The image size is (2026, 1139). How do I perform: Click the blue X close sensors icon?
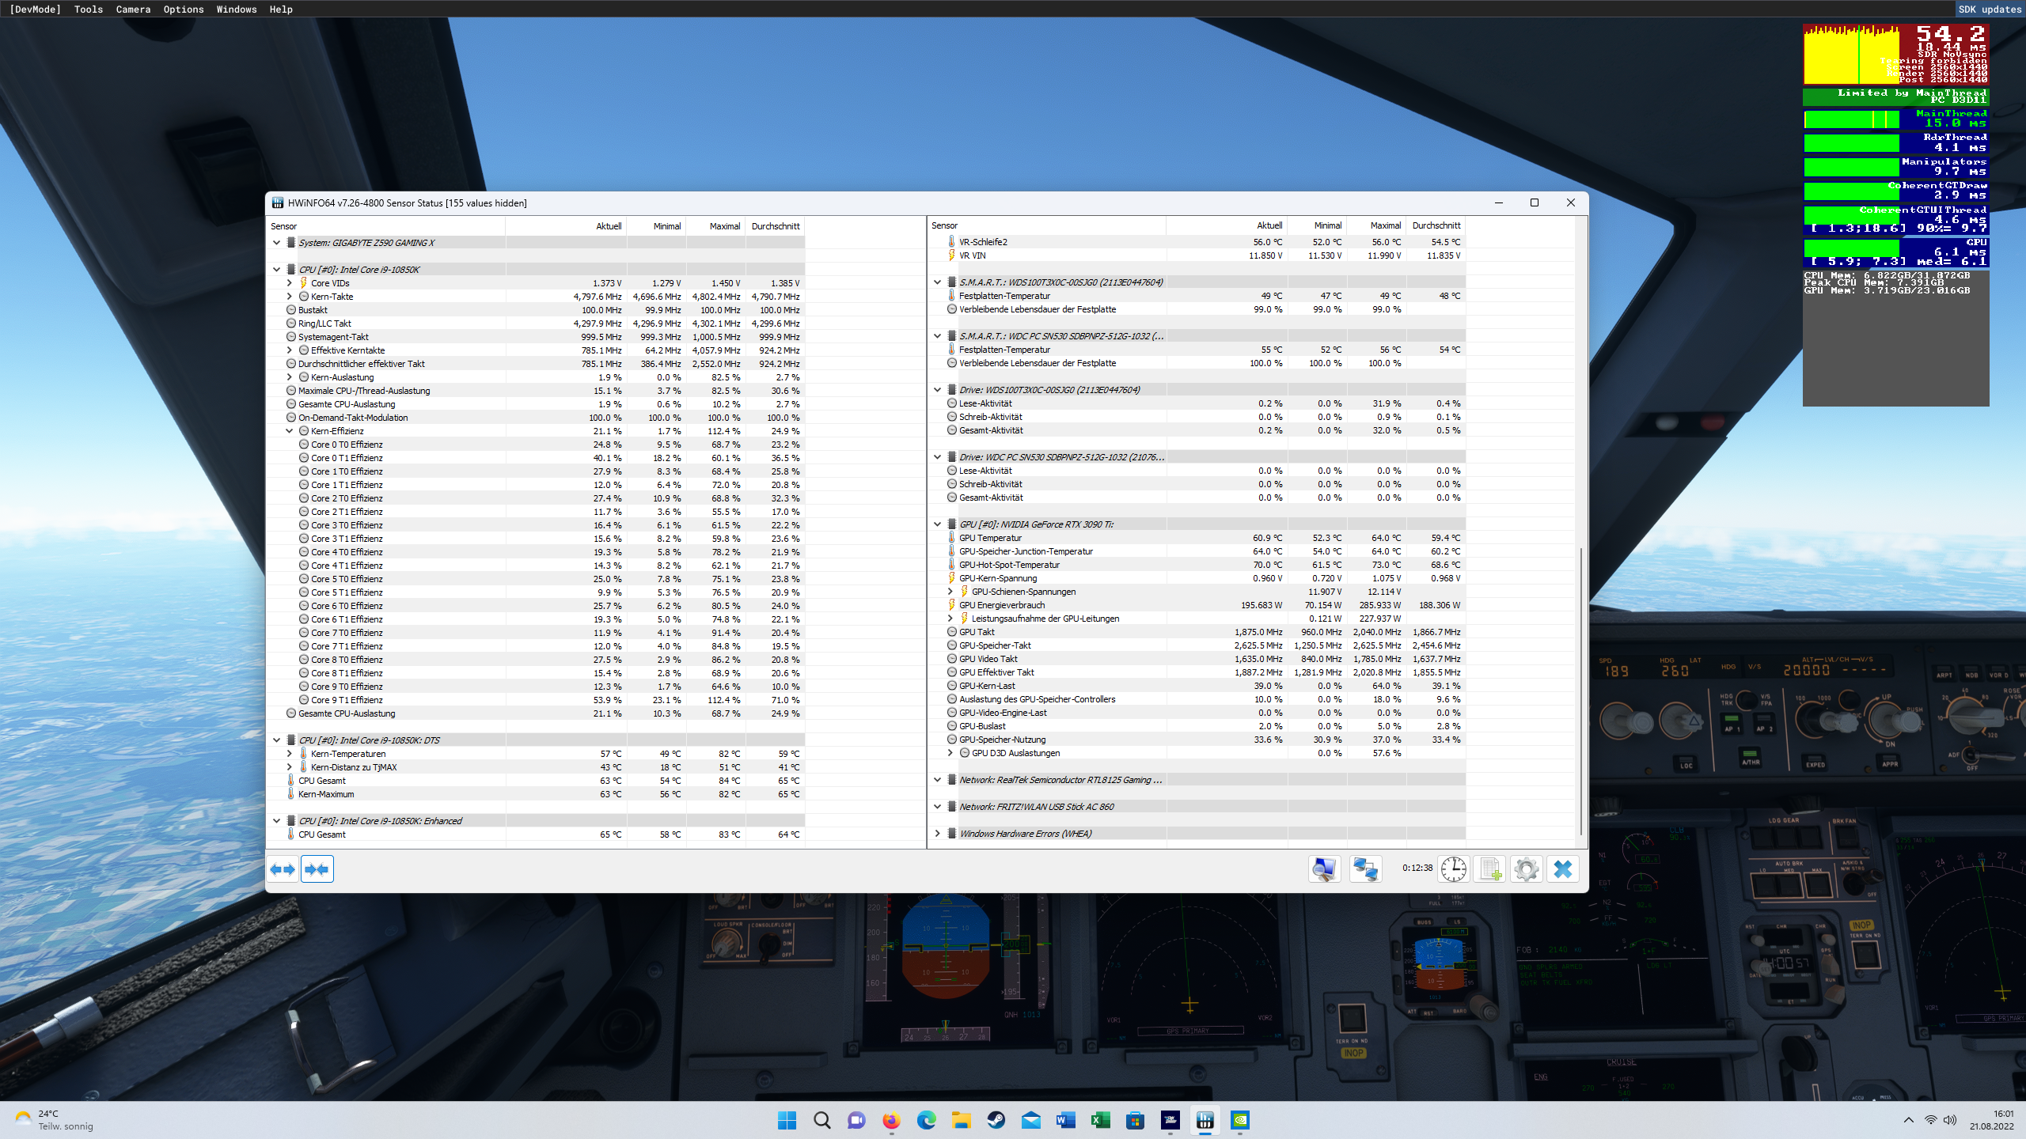point(1563,869)
